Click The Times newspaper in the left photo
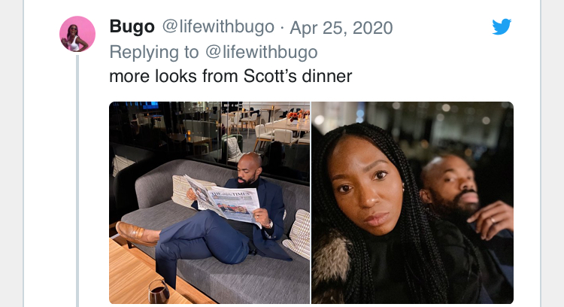The width and height of the screenshot is (564, 307). pyautogui.click(x=224, y=202)
